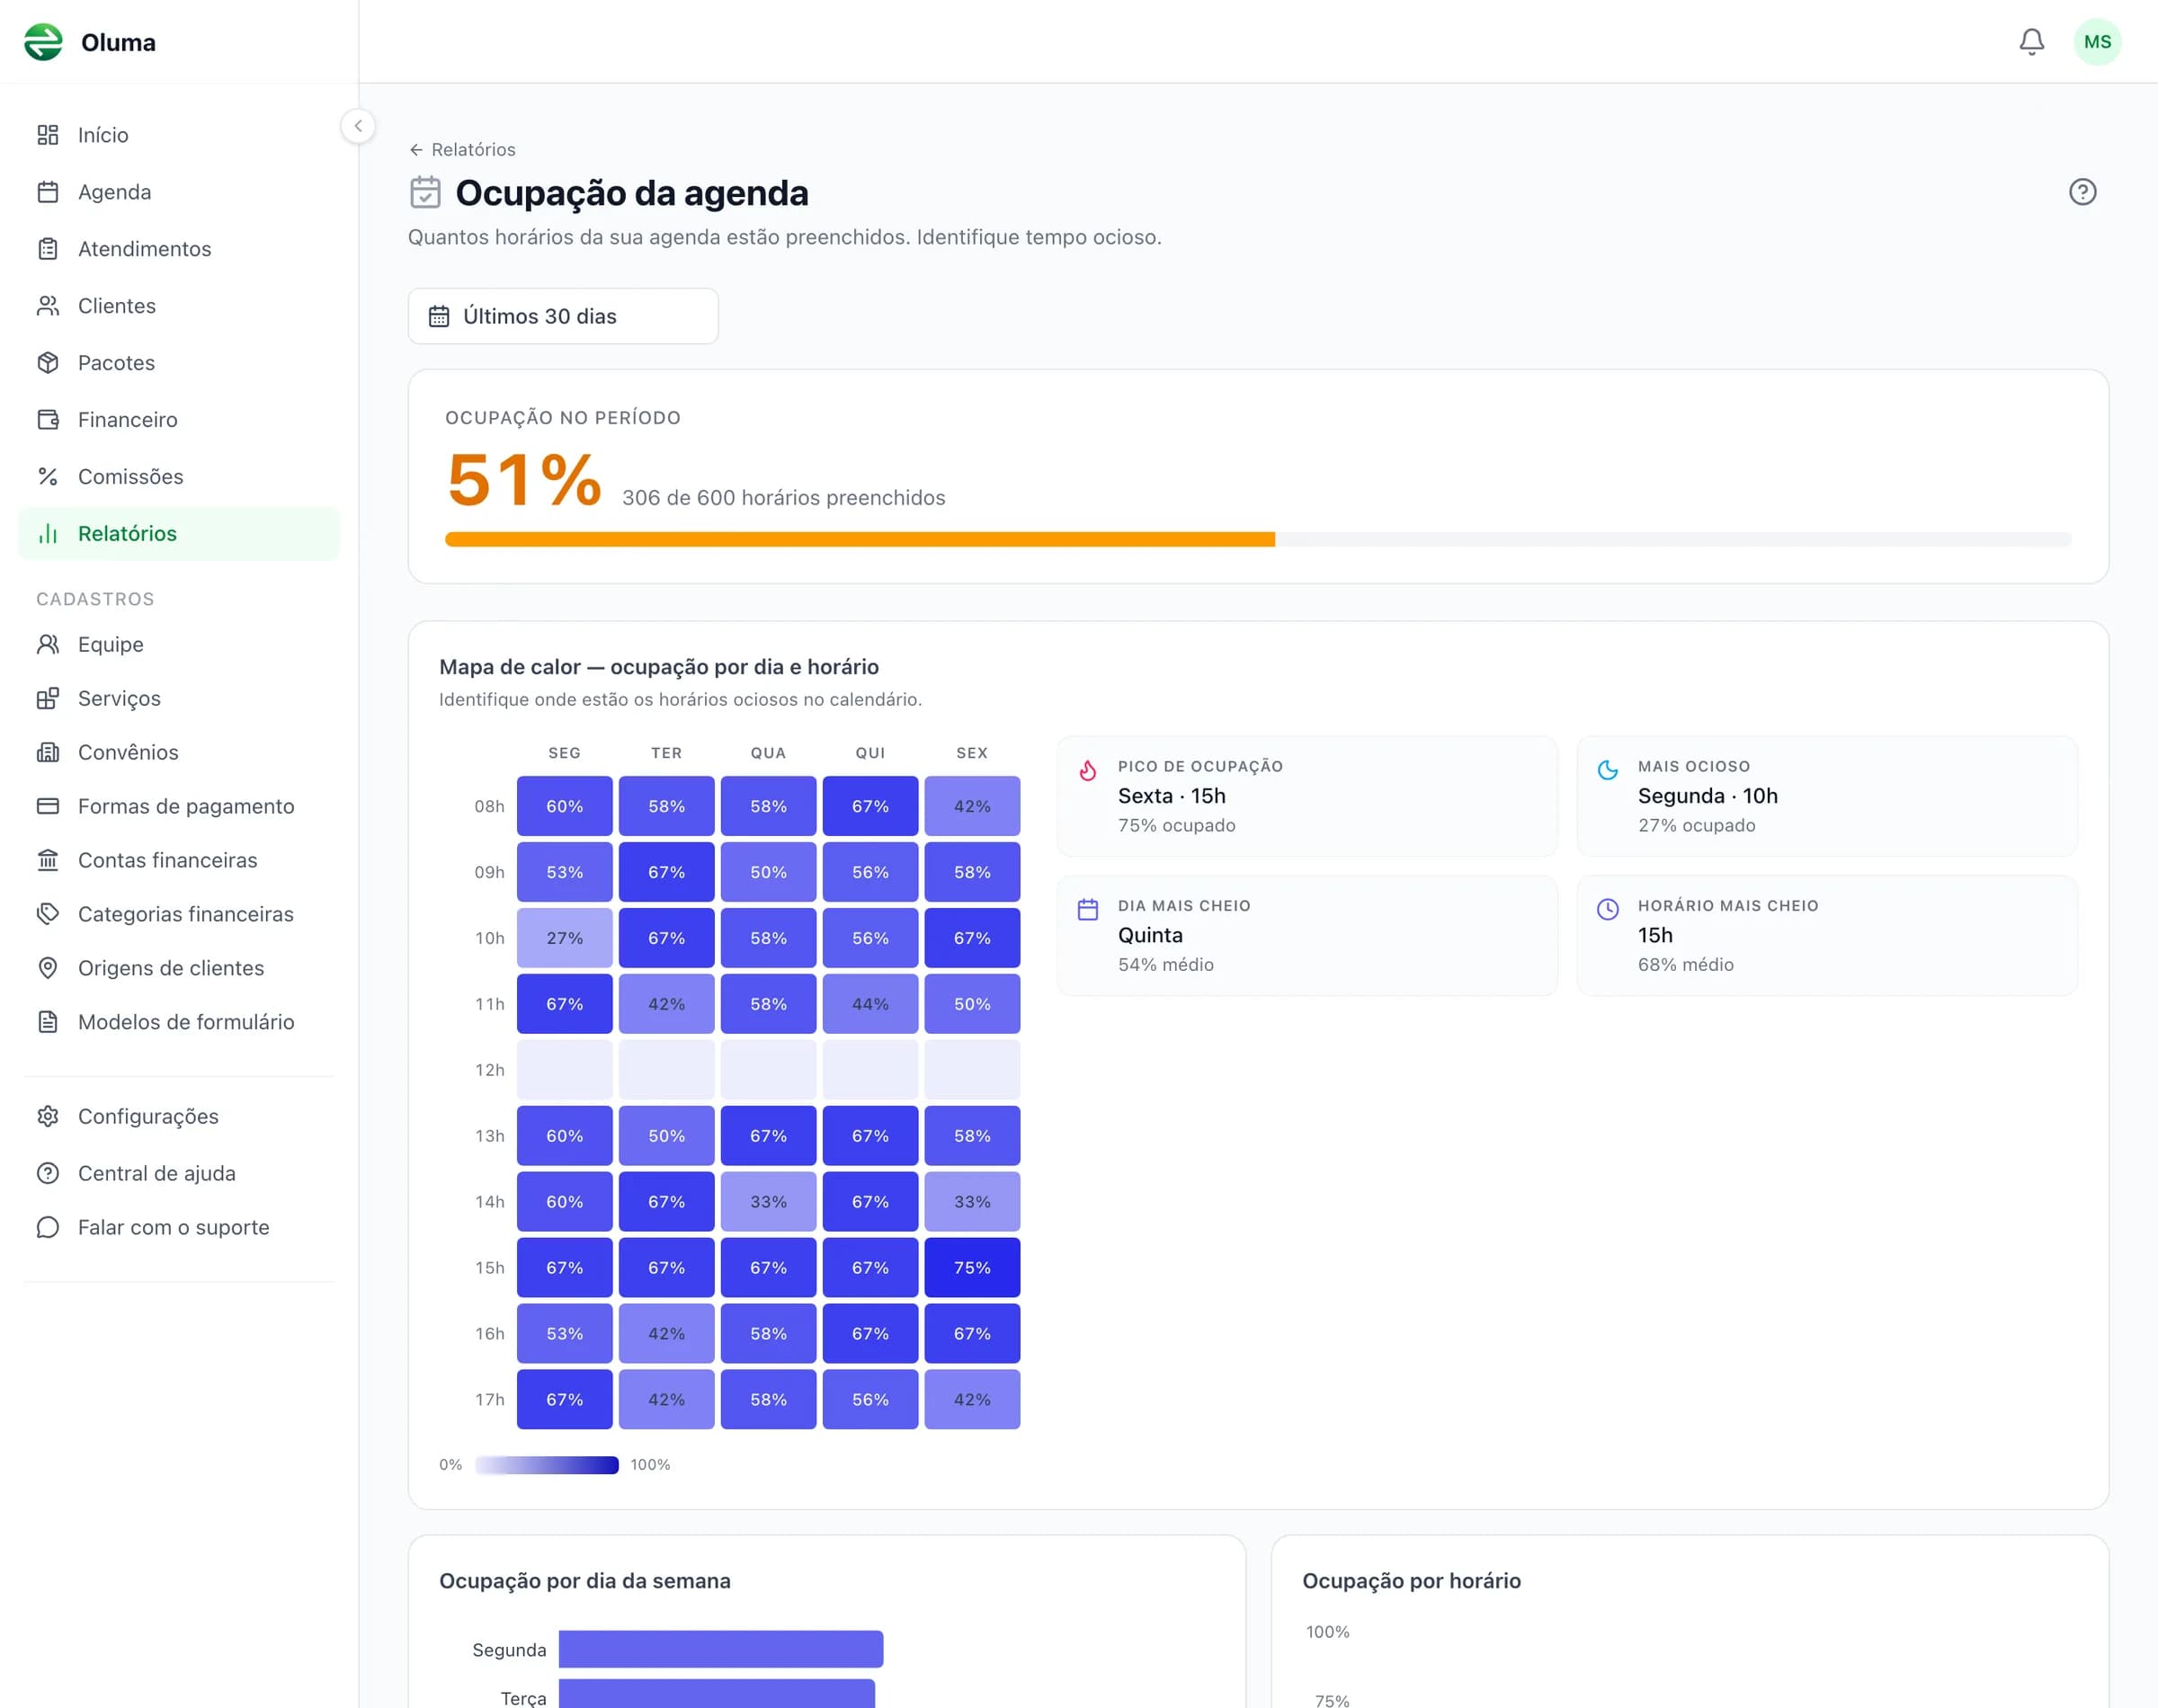This screenshot has height=1708, width=2158.
Task: Go to Início in the sidebar
Action: pyautogui.click(x=179, y=135)
